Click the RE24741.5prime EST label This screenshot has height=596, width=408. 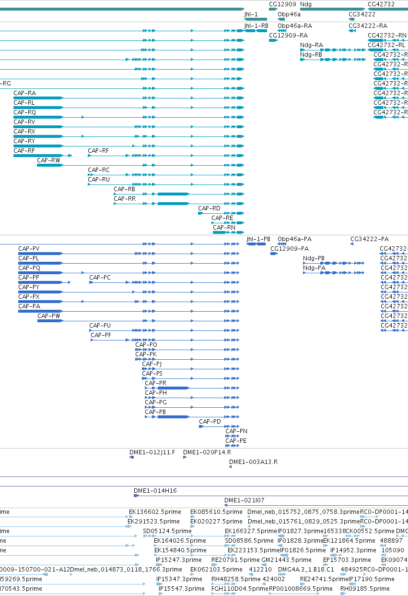point(324,579)
